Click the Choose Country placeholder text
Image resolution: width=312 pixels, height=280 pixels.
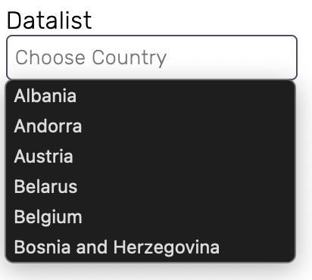[x=91, y=58]
